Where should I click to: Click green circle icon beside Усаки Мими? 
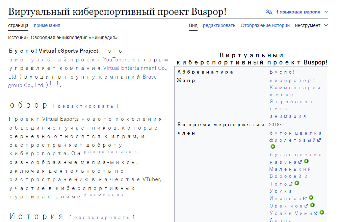(x=322, y=213)
